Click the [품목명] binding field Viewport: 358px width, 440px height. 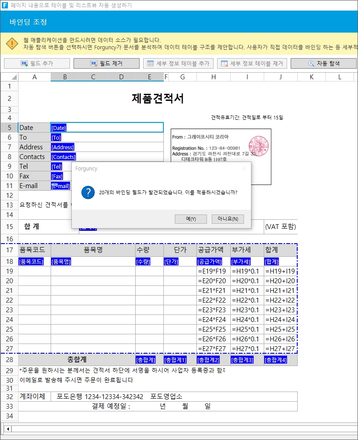tap(61, 262)
